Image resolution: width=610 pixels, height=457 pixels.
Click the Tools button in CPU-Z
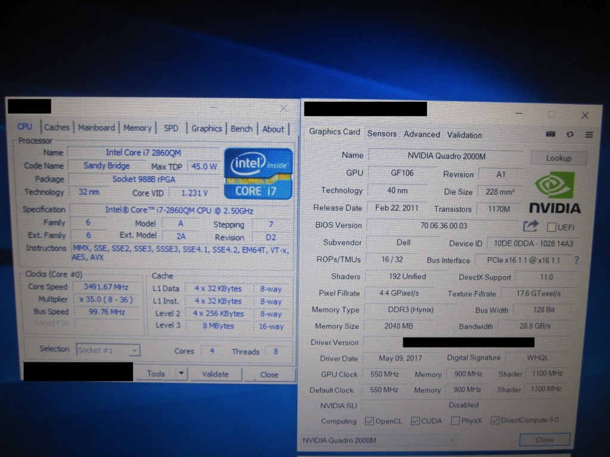pos(155,374)
